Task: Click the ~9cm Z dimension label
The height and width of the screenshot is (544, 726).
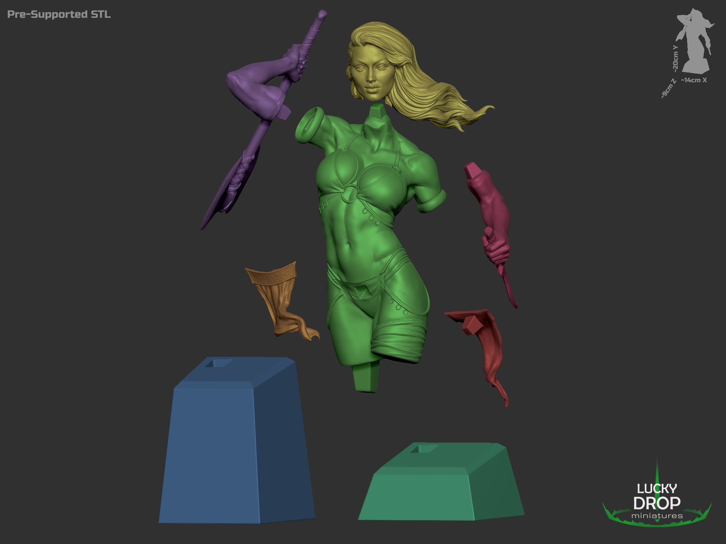Action: click(x=669, y=88)
